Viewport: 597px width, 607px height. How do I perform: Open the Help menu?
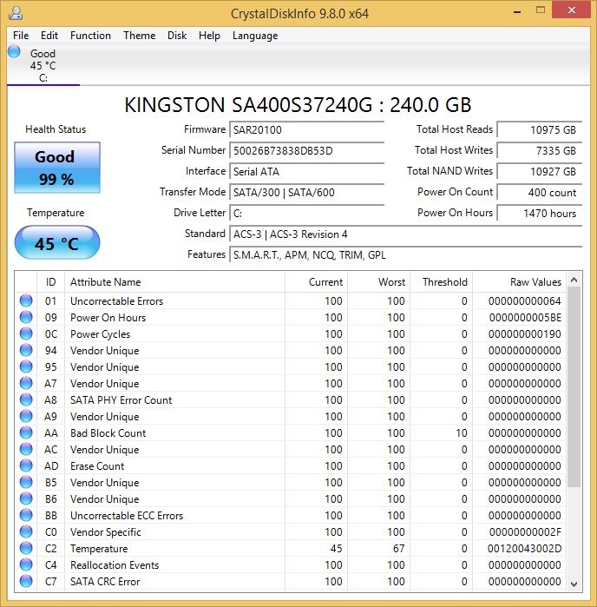(209, 36)
